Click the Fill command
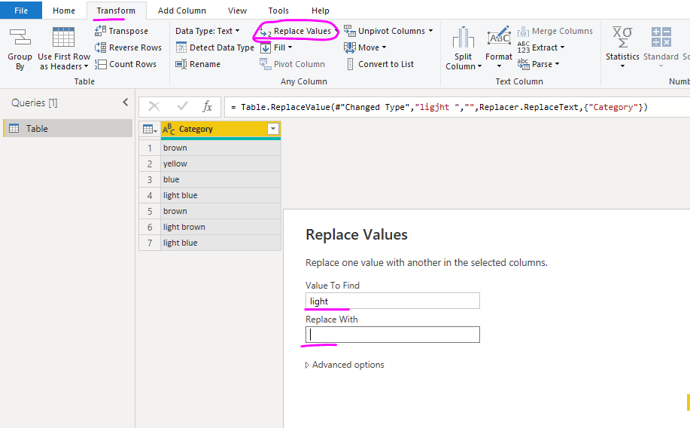The width and height of the screenshot is (690, 428). tap(276, 47)
